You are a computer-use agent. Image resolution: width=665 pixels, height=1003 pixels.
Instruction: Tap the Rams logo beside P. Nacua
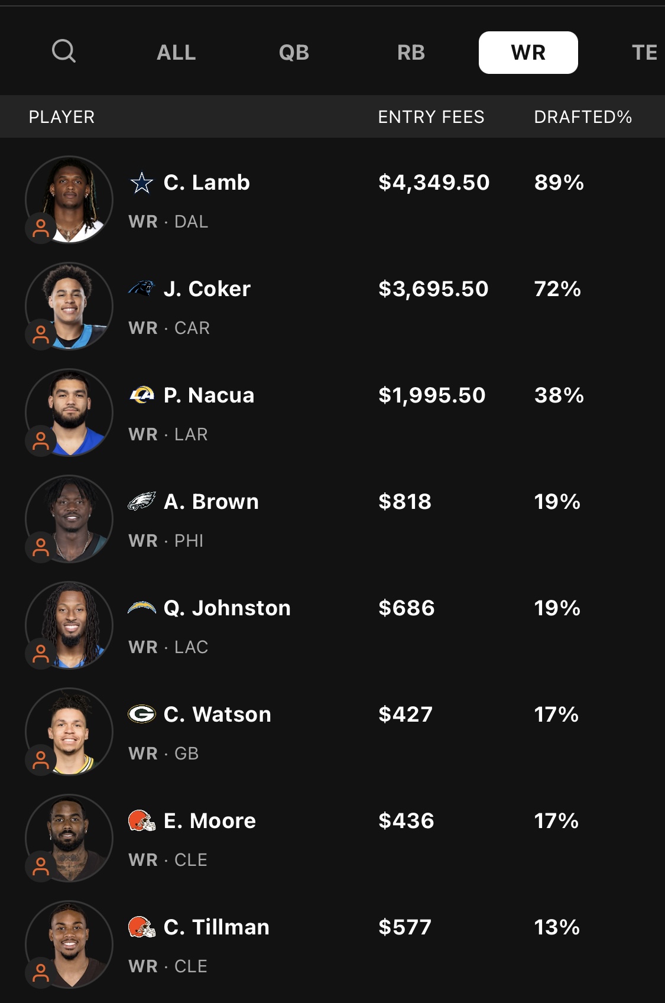click(x=142, y=394)
